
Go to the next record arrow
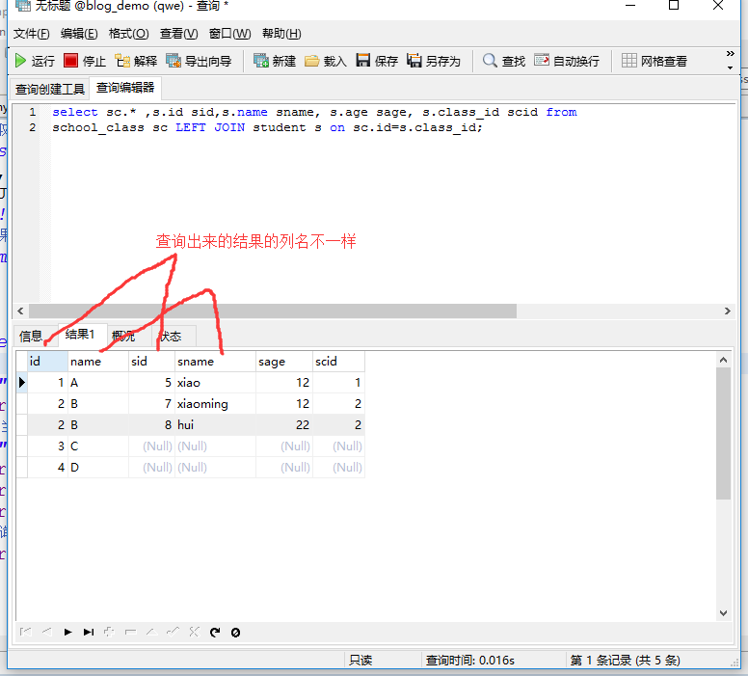coord(67,633)
